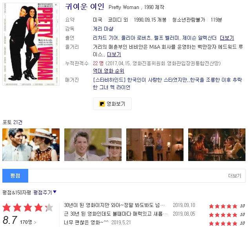Open second photo of smiling man
This screenshot has width=249, height=227.
pyautogui.click(x=93, y=145)
